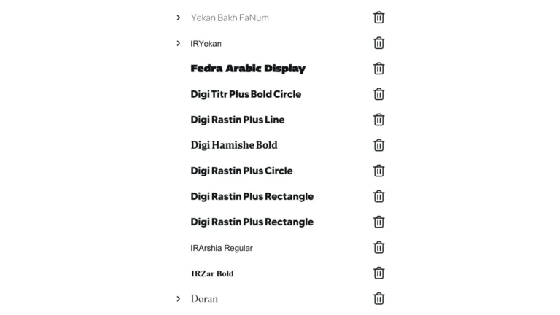560x315 pixels.
Task: Delete Digi Titr Plus Bold Circle
Action: point(378,94)
